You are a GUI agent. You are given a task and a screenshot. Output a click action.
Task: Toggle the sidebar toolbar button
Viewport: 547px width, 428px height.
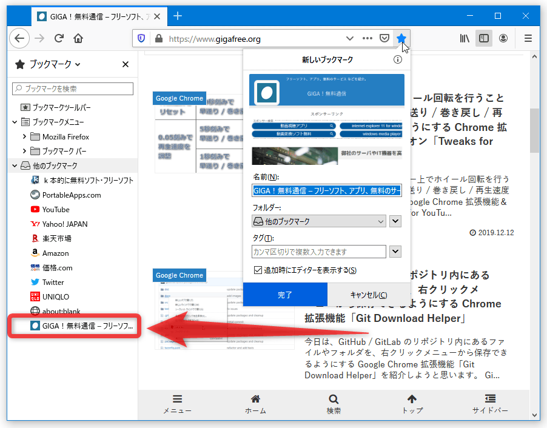pyautogui.click(x=484, y=38)
